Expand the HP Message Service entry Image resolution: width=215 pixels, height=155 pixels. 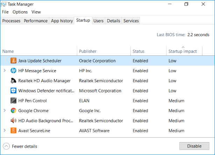(x=5, y=71)
